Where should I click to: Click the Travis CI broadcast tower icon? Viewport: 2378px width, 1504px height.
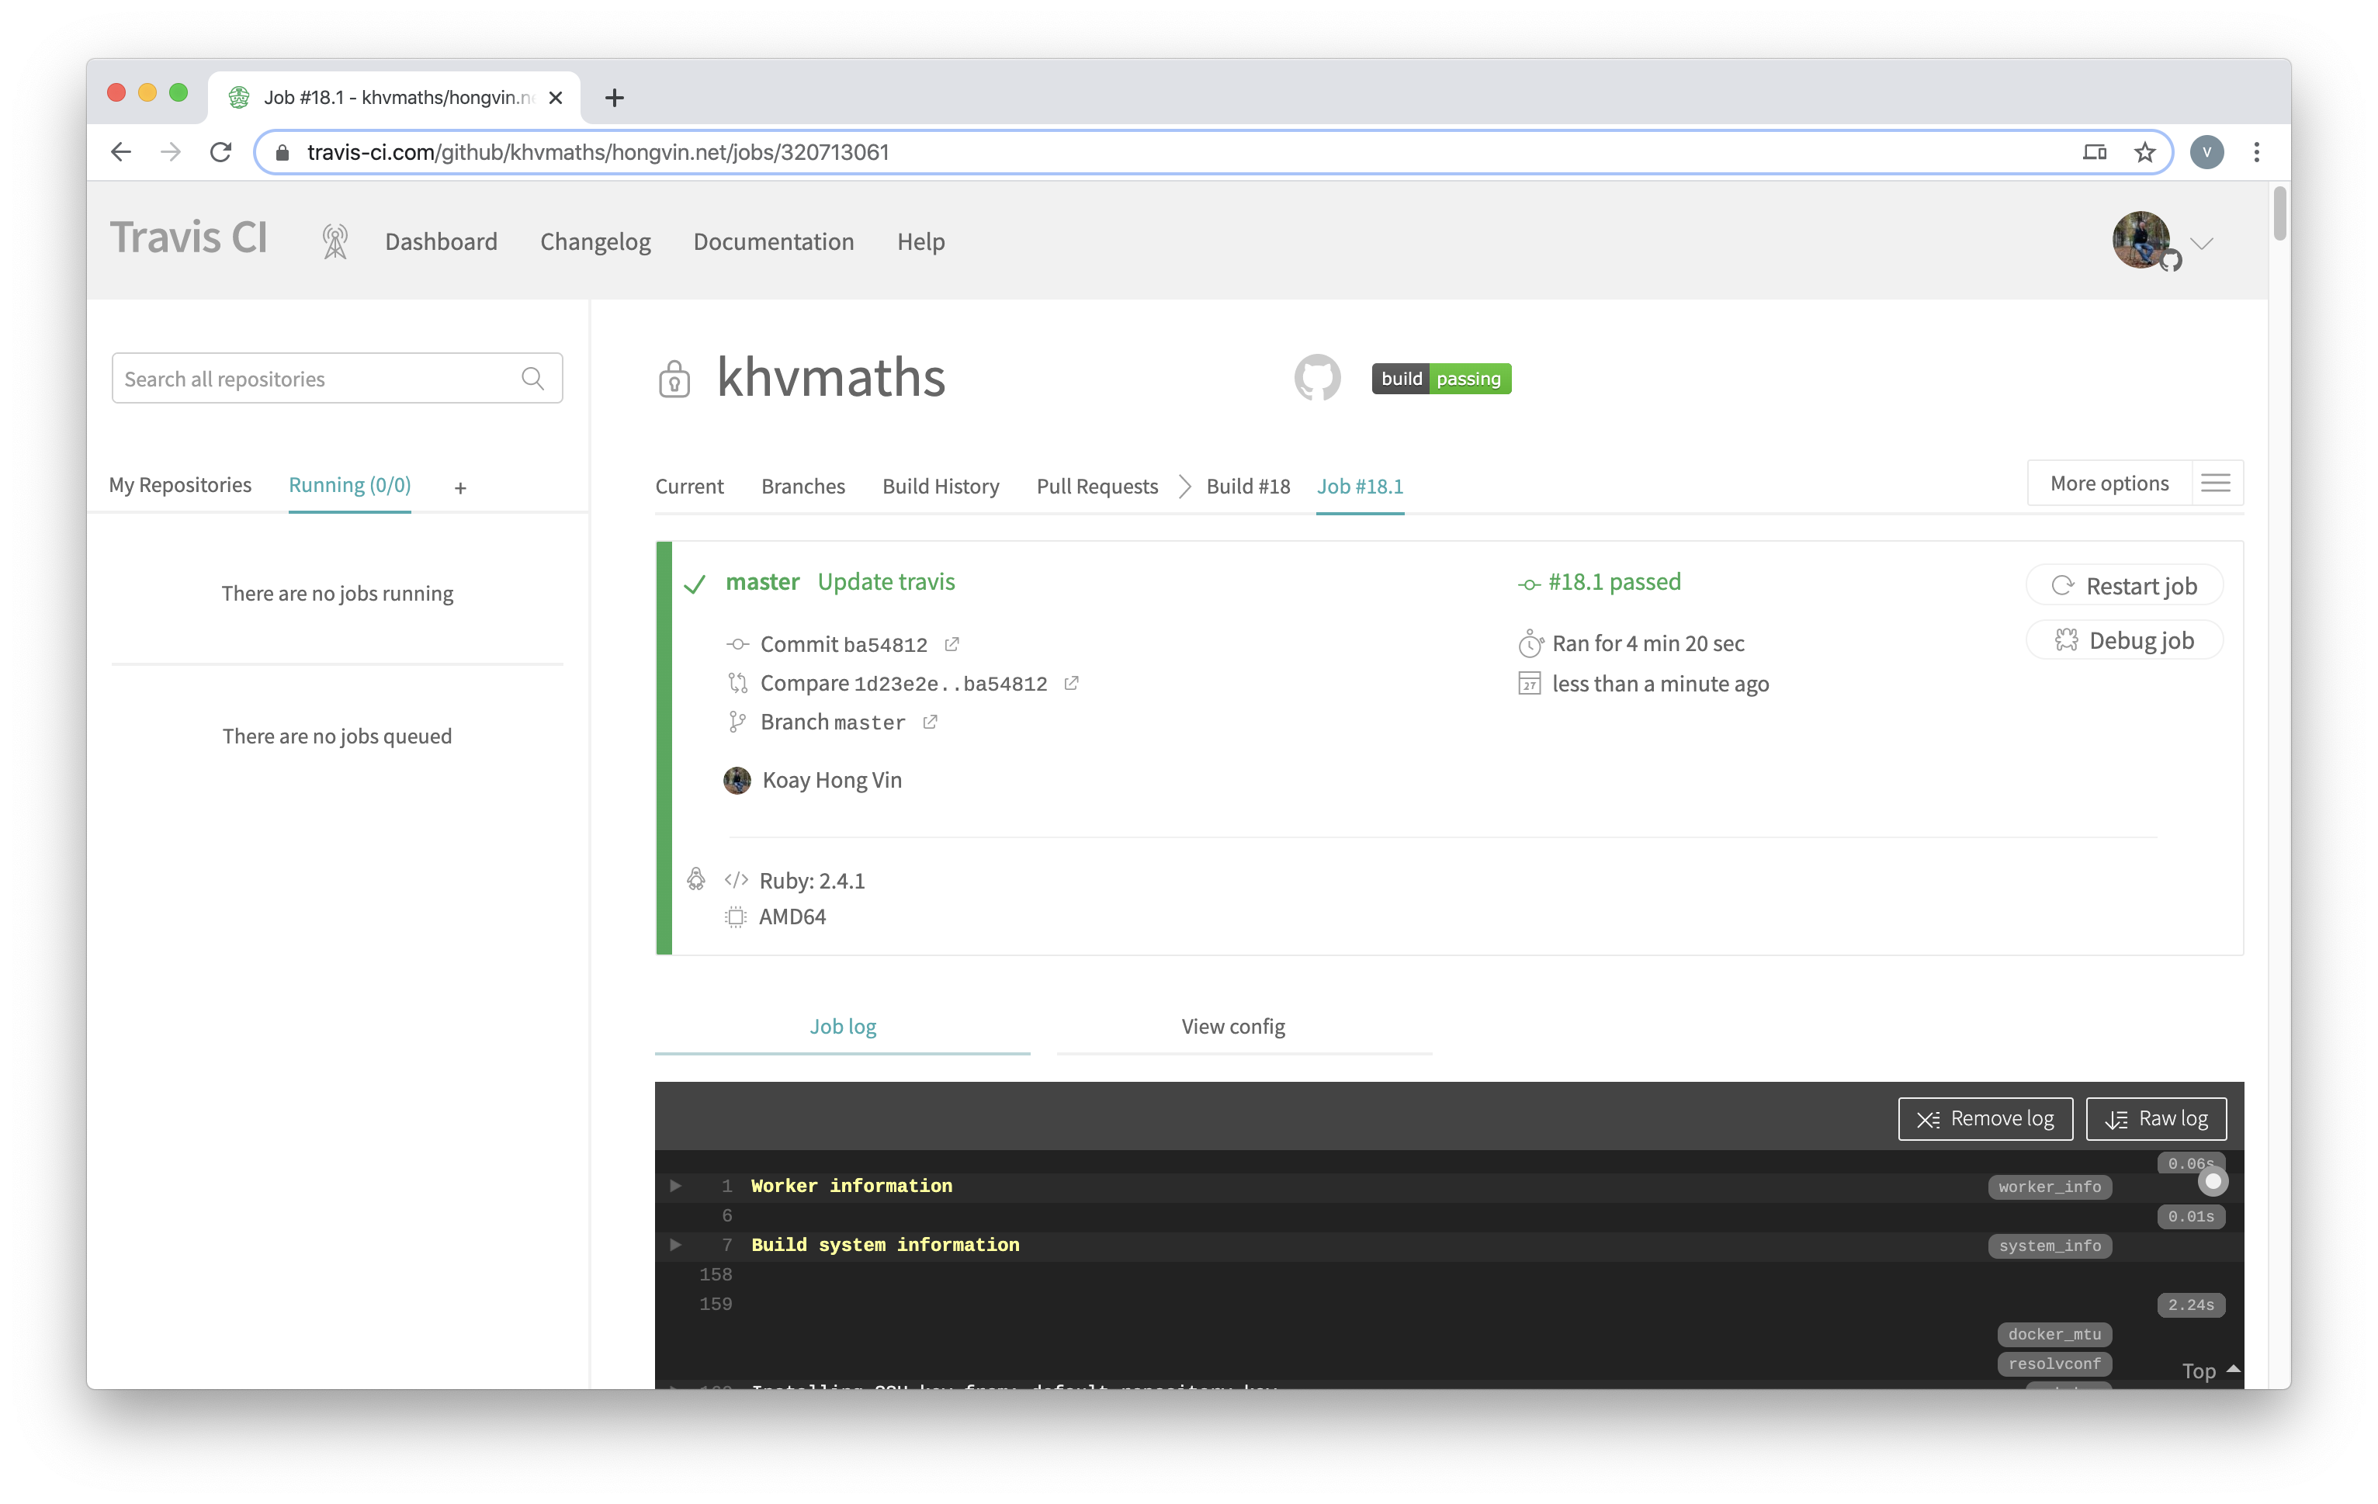tap(335, 242)
